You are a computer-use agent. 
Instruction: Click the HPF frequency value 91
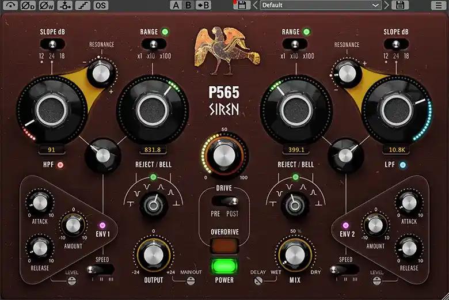(52, 150)
